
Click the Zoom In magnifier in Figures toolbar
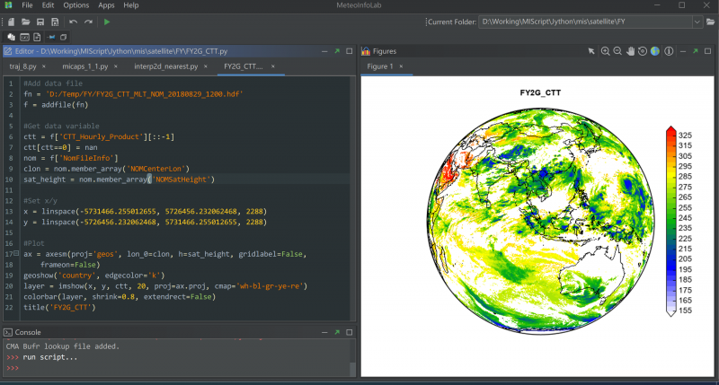click(x=605, y=51)
